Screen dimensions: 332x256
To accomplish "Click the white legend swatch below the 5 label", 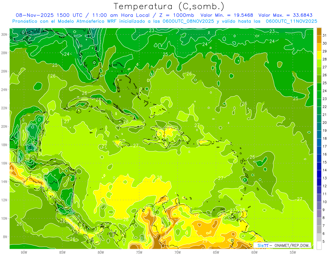I will coord(319,246).
